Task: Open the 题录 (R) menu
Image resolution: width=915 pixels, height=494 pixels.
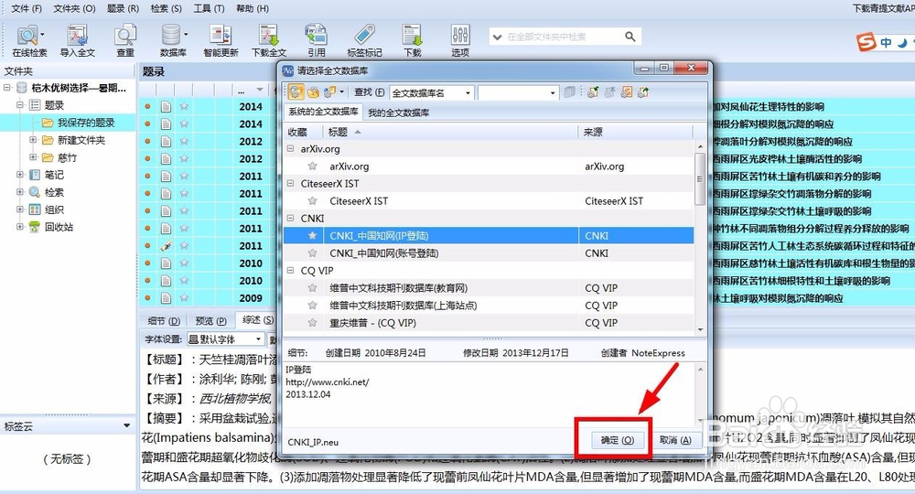Action: [x=124, y=9]
